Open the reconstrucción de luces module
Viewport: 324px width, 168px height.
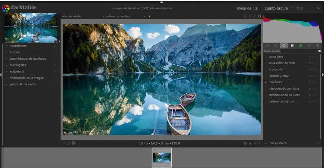pyautogui.click(x=284, y=95)
